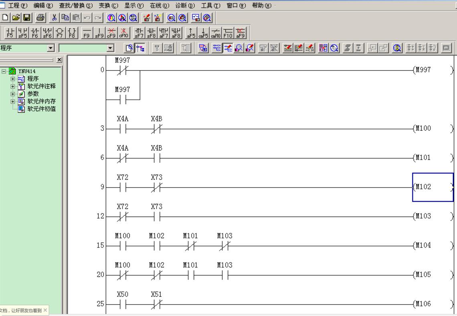The width and height of the screenshot is (457, 316).
Task: Insert parallel closed contact sF6
Action: point(47,33)
